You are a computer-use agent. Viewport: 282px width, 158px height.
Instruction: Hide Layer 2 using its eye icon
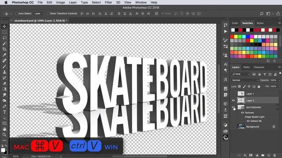point(234,101)
